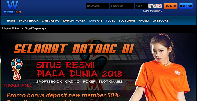
Task: Focus the Username field
Action: click(98, 6)
